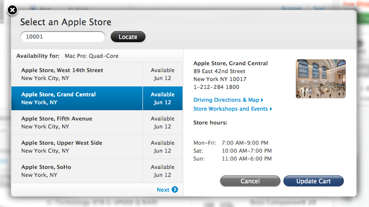Click the Next arrow circle icon
Viewport: 369px width, 207px height.
point(175,189)
